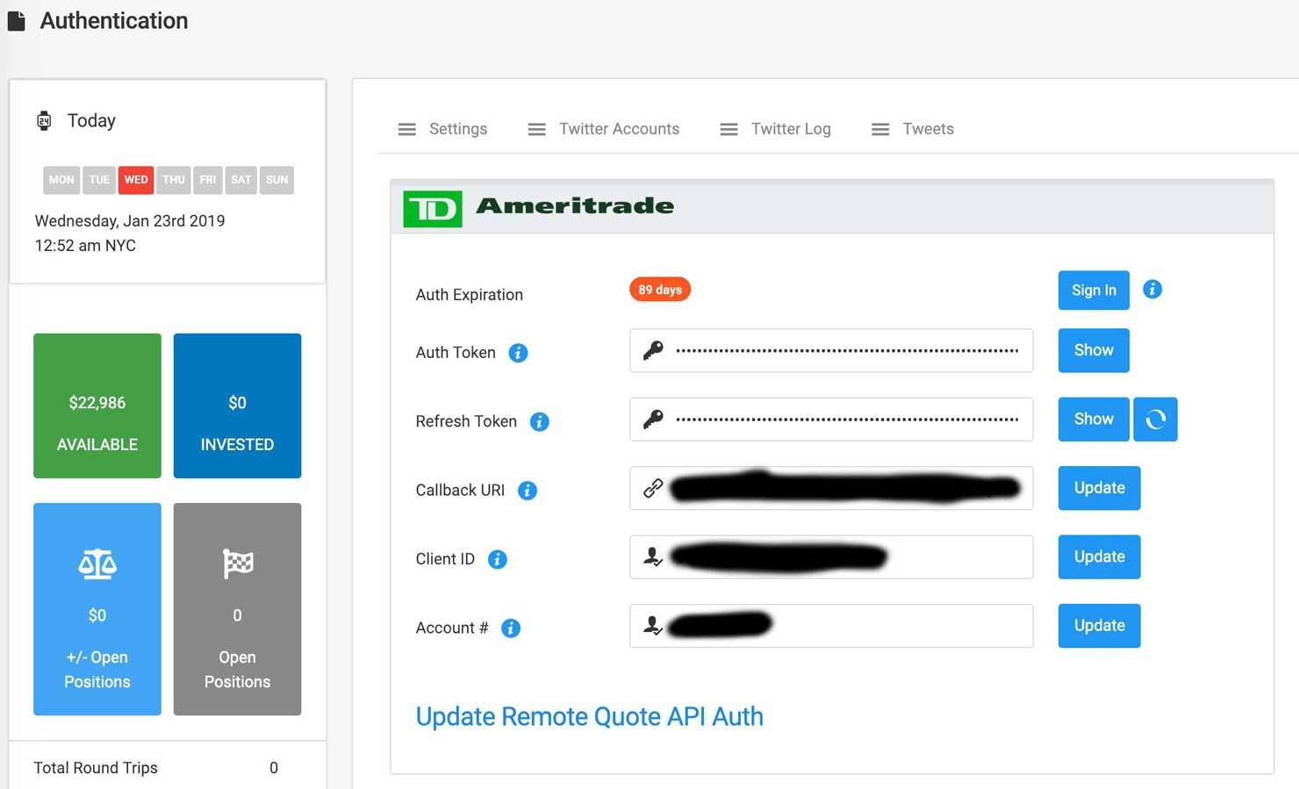The height and width of the screenshot is (789, 1299).
Task: Click the Sign In button
Action: tap(1094, 290)
